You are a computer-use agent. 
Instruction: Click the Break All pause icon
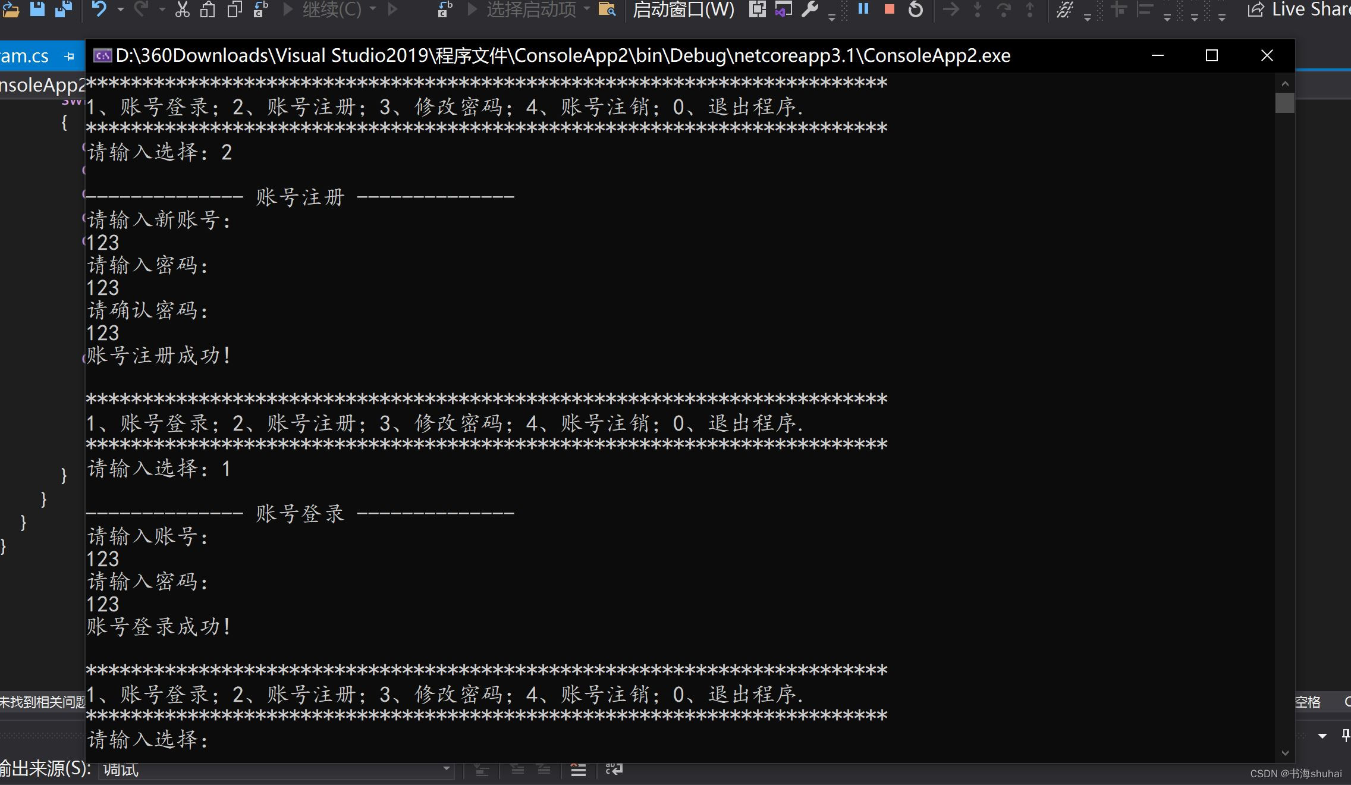pyautogui.click(x=863, y=9)
